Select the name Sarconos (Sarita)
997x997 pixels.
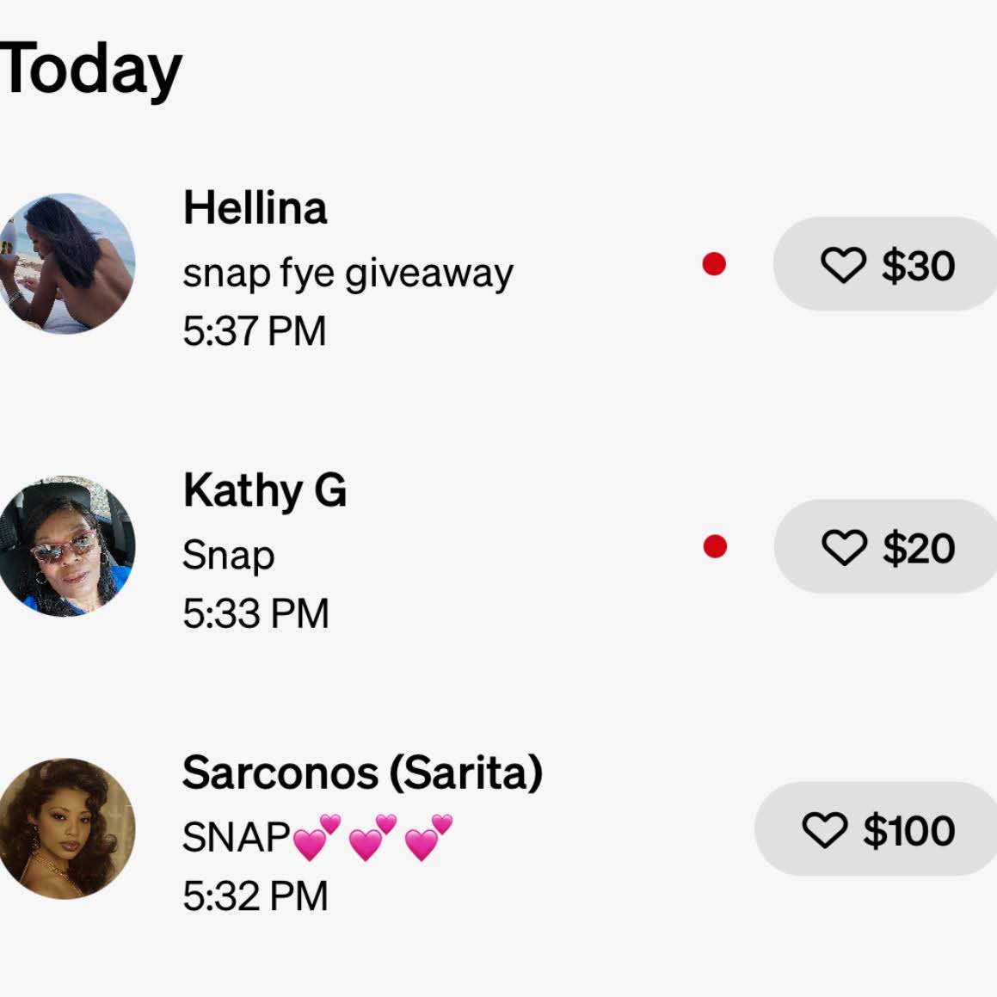pyautogui.click(x=362, y=772)
